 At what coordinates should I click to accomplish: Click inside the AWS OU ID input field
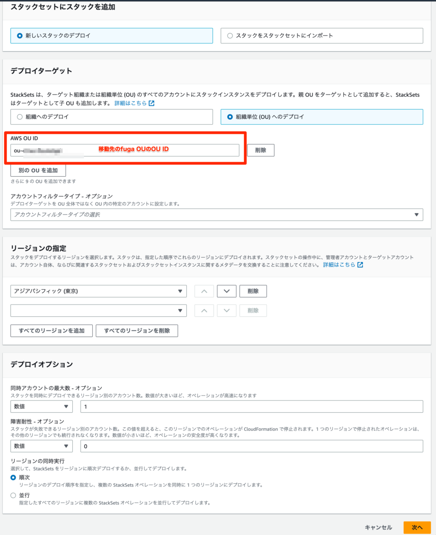[x=125, y=150]
